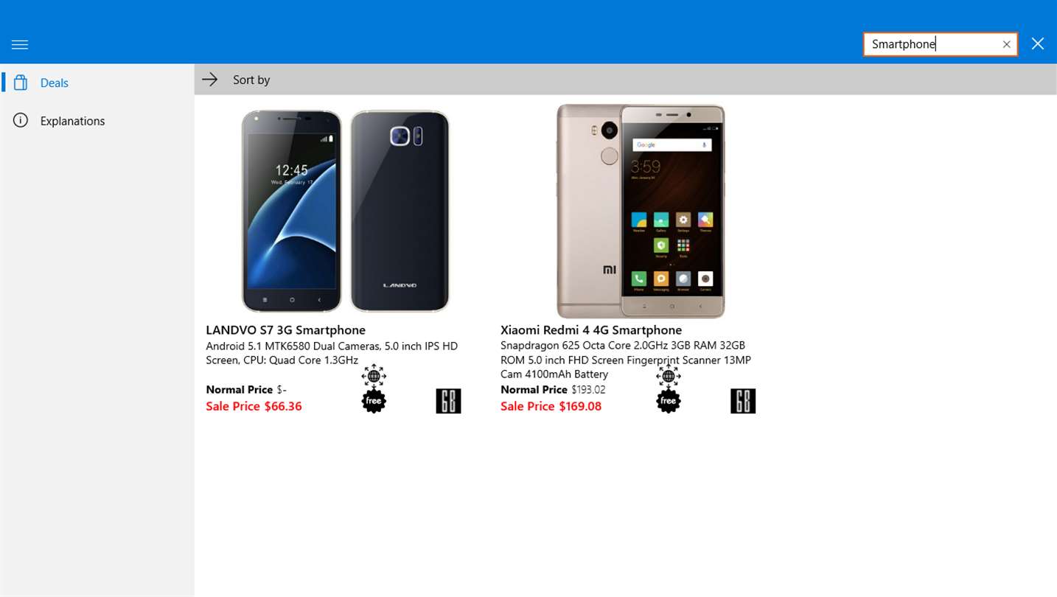Click the Deals shopping bag icon
1057x597 pixels.
21,83
